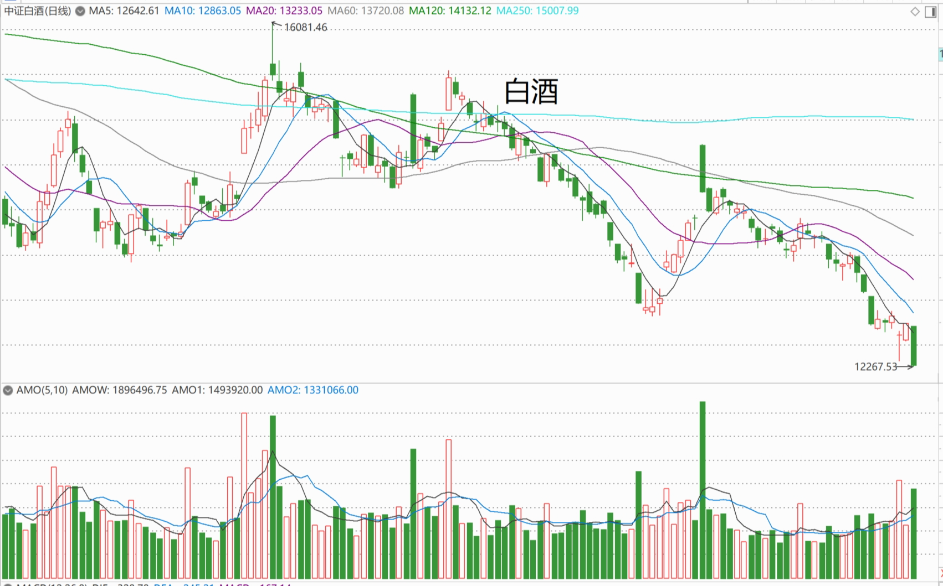Image resolution: width=943 pixels, height=586 pixels.
Task: Open the main chart indicator dropdown beside 中证白酒(日线)
Action: [80, 11]
